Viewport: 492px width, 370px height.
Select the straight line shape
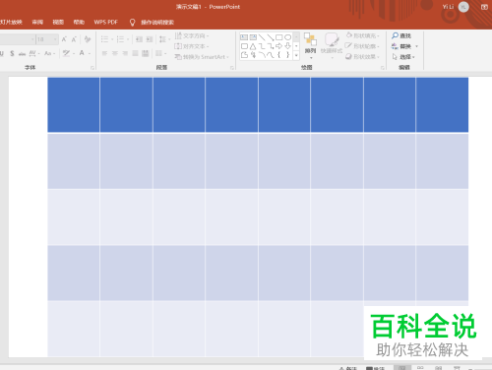coord(262,37)
